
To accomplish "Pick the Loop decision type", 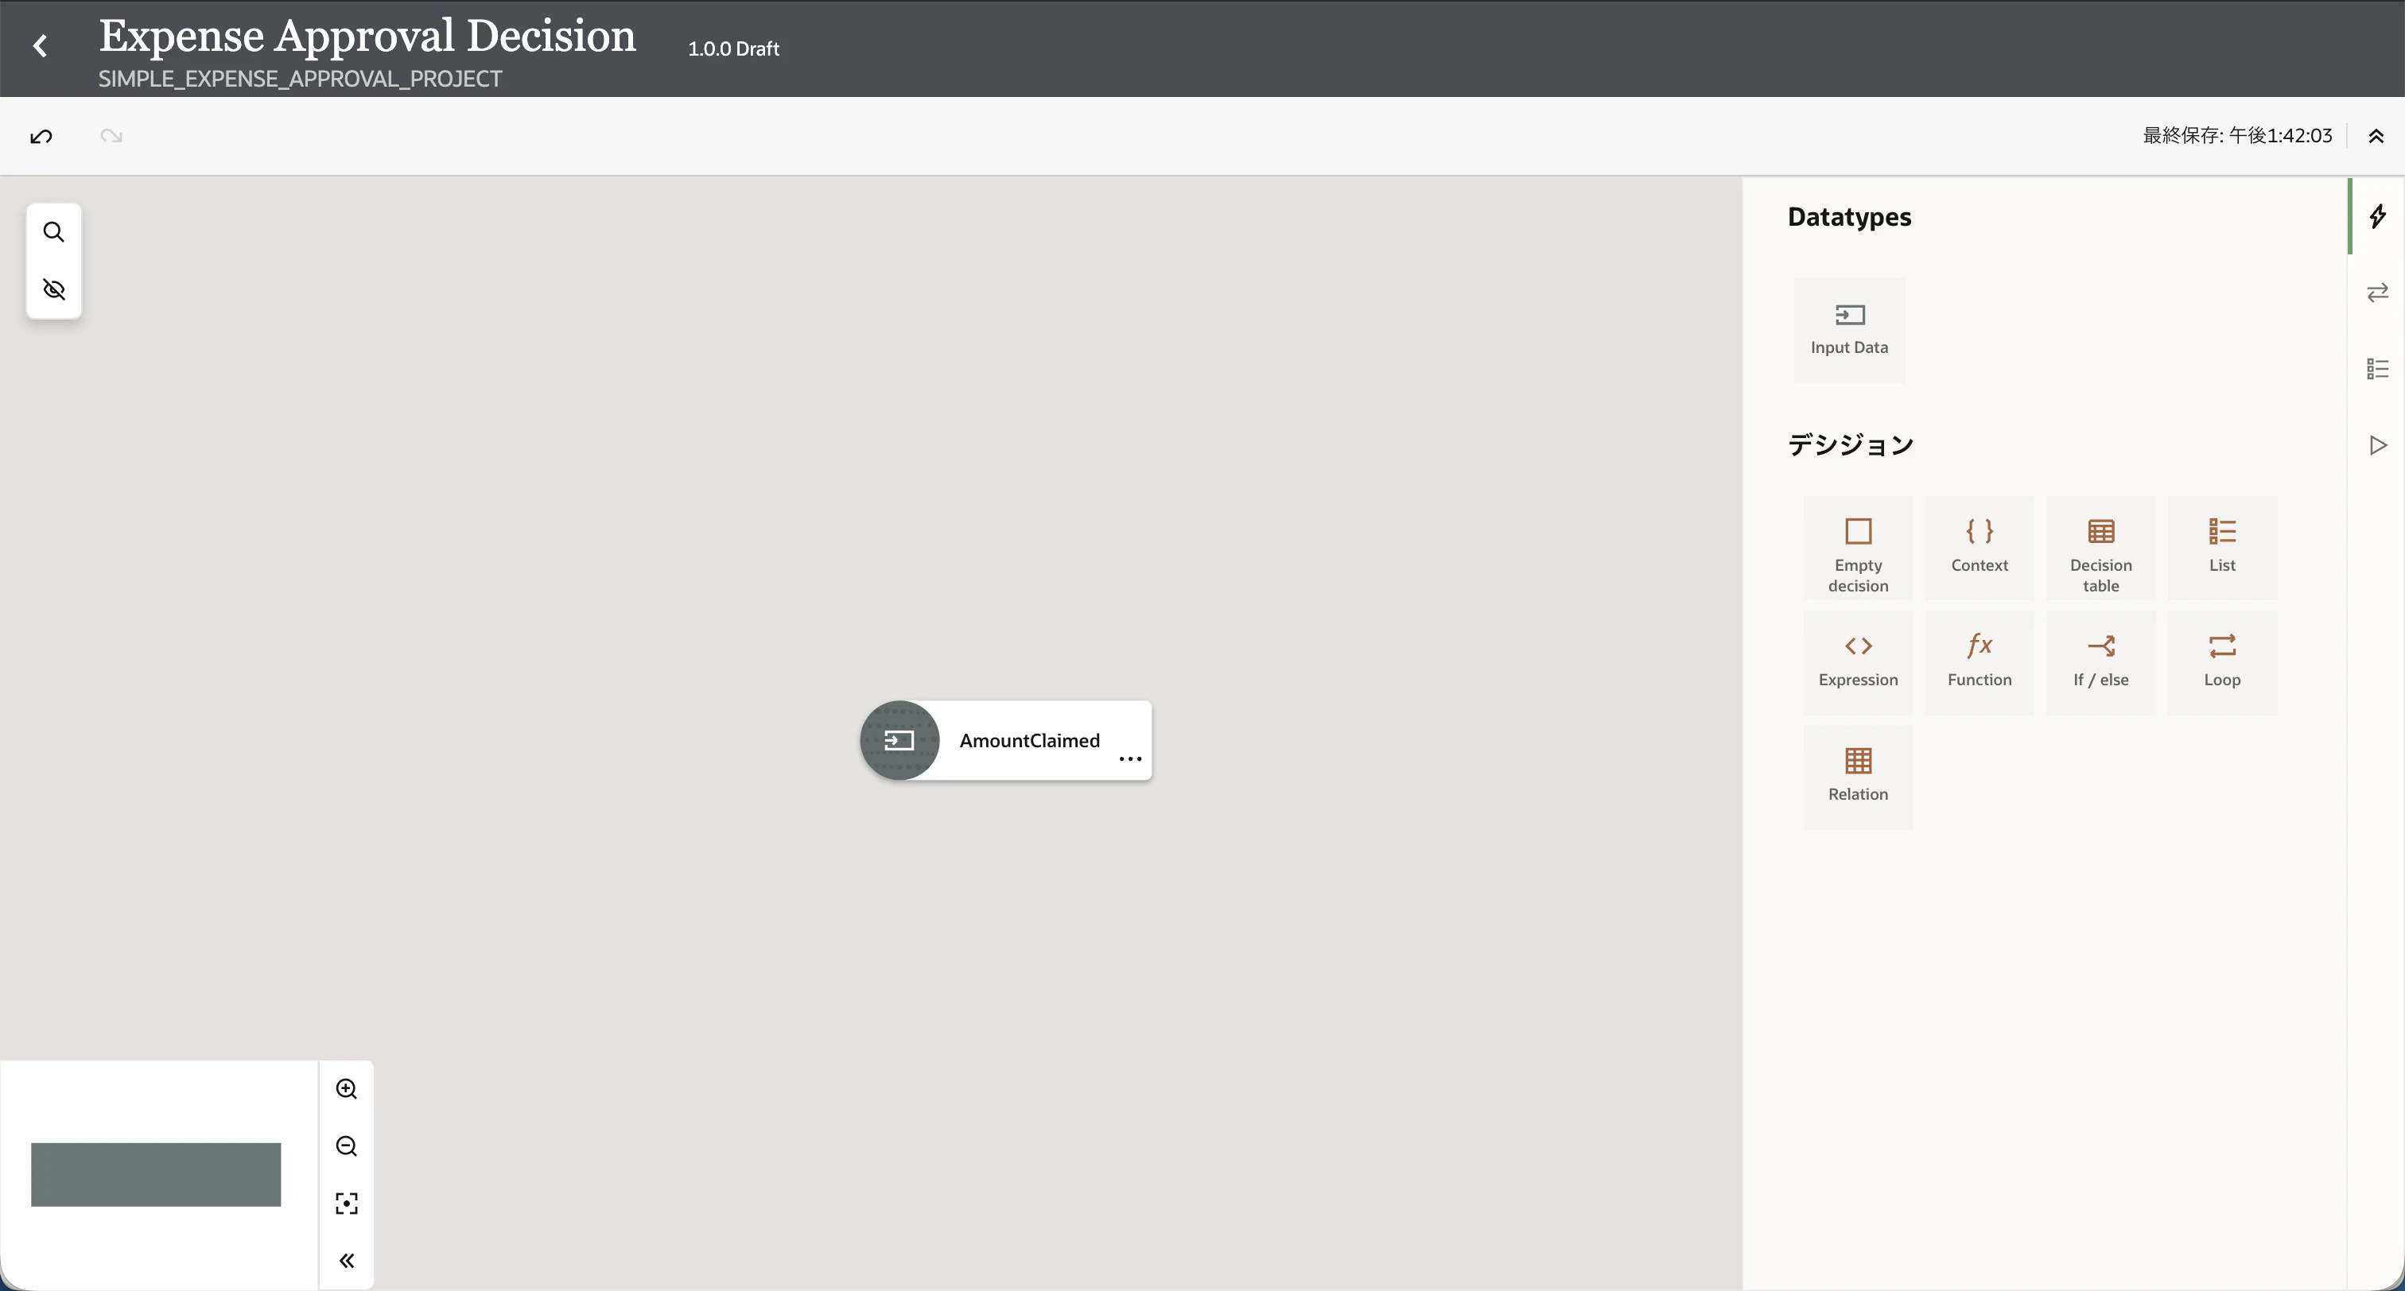I will click(2222, 663).
